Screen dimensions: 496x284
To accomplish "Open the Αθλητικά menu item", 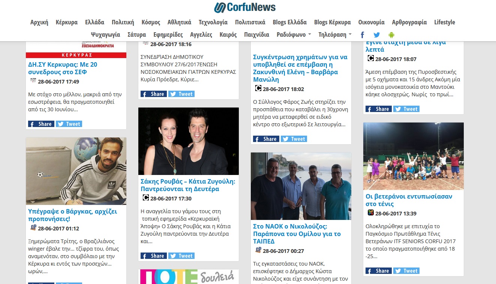I will coord(179,22).
